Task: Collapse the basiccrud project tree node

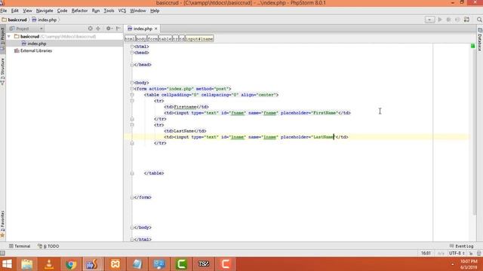Action: pyautogui.click(x=9, y=36)
